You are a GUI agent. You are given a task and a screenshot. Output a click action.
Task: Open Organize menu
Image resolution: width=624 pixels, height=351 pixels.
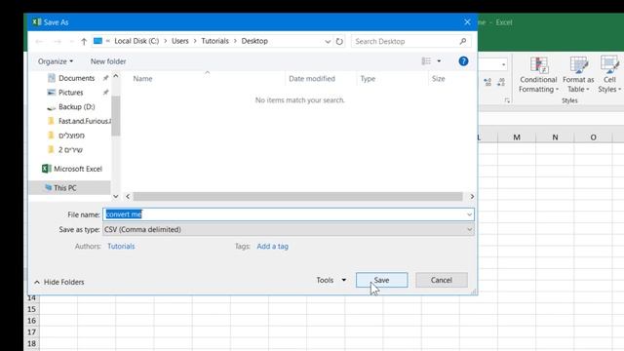56,61
